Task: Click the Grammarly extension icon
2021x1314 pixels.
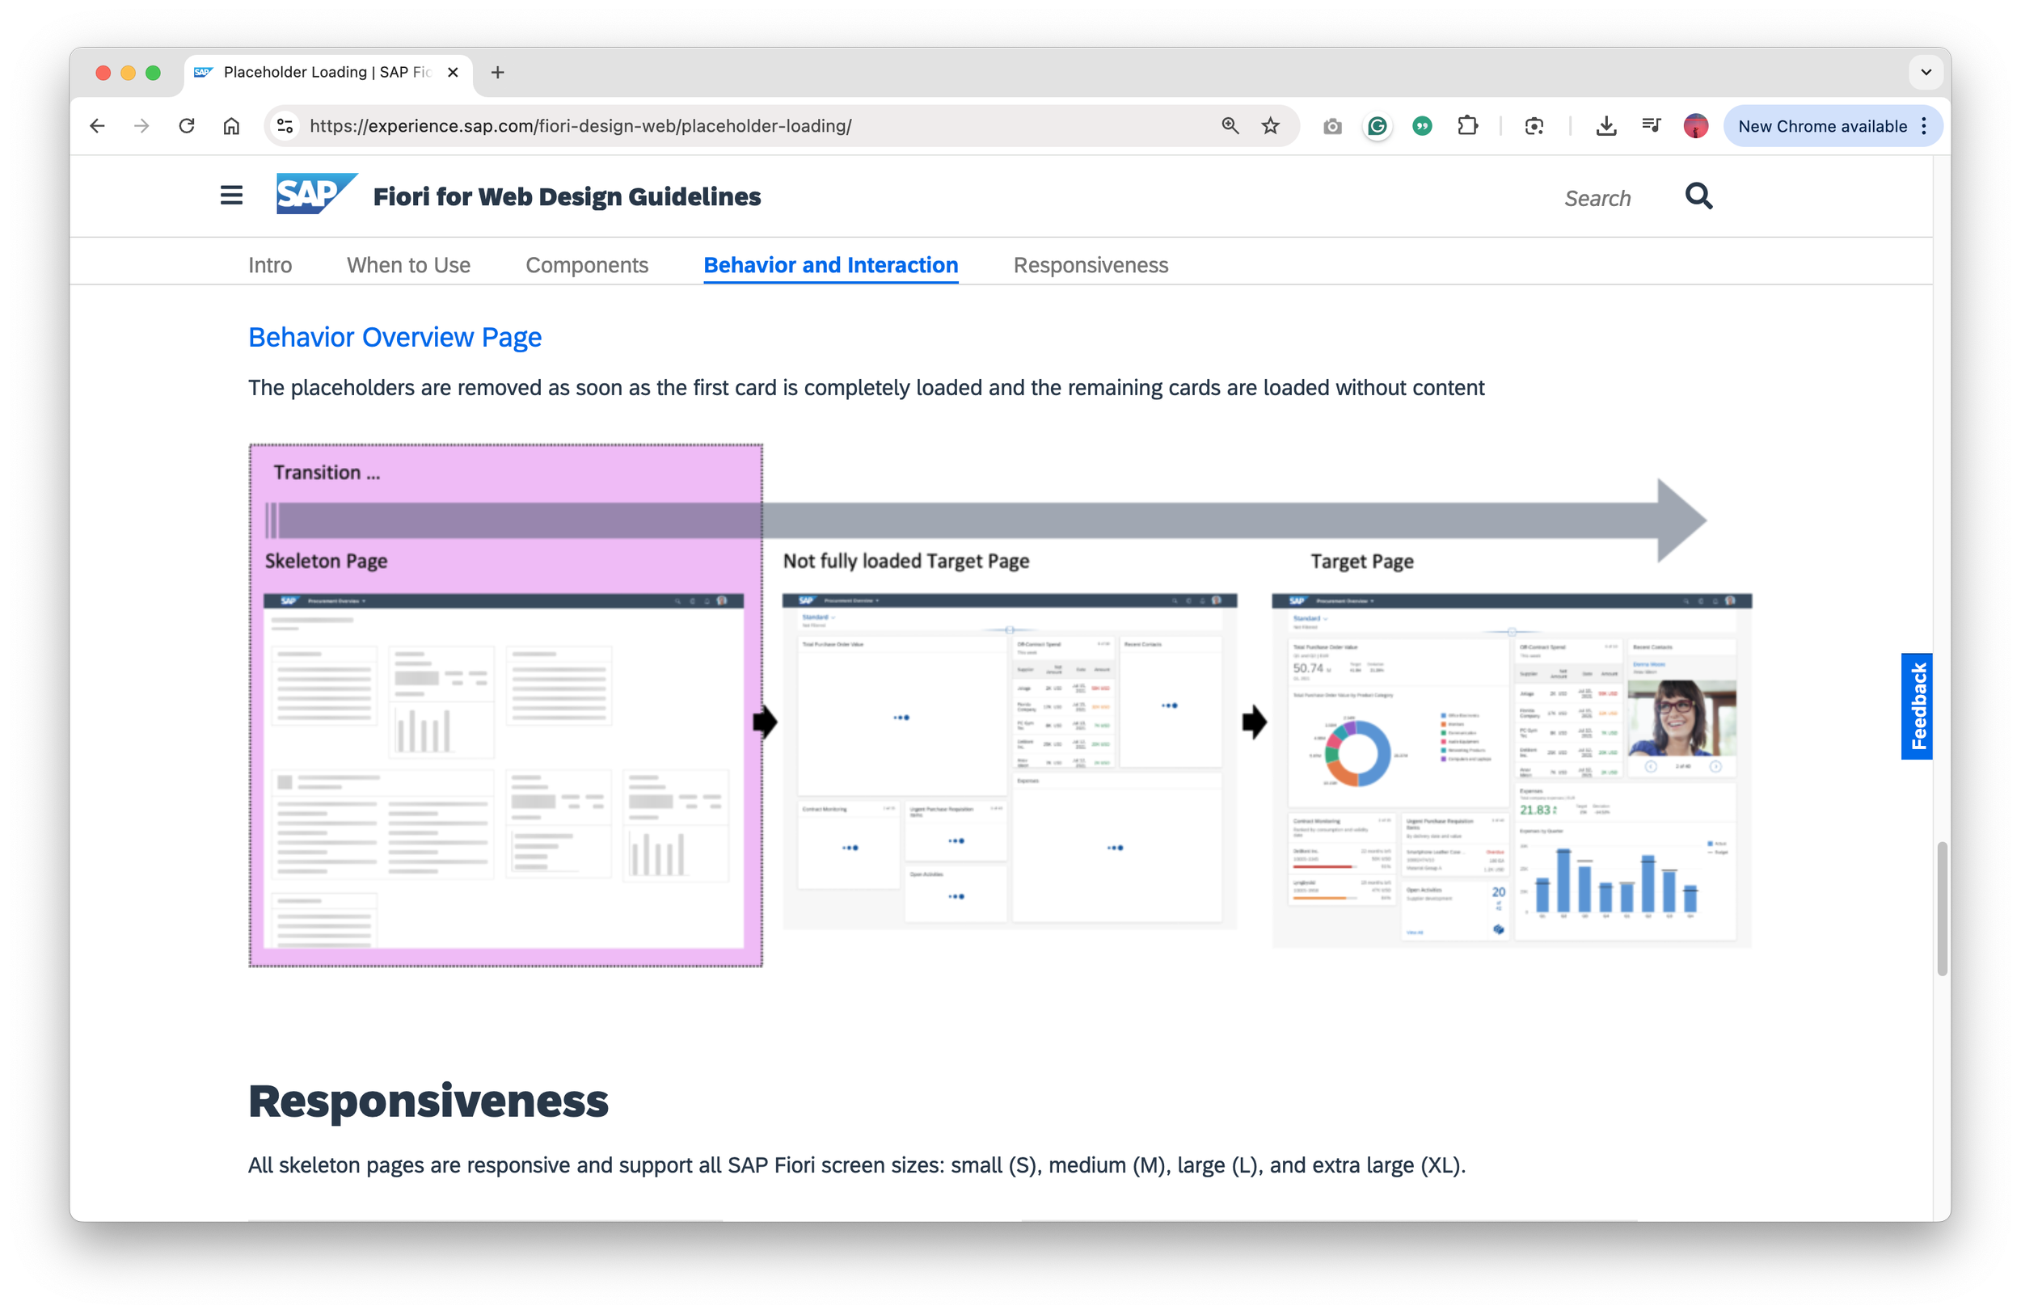Action: 1378,125
